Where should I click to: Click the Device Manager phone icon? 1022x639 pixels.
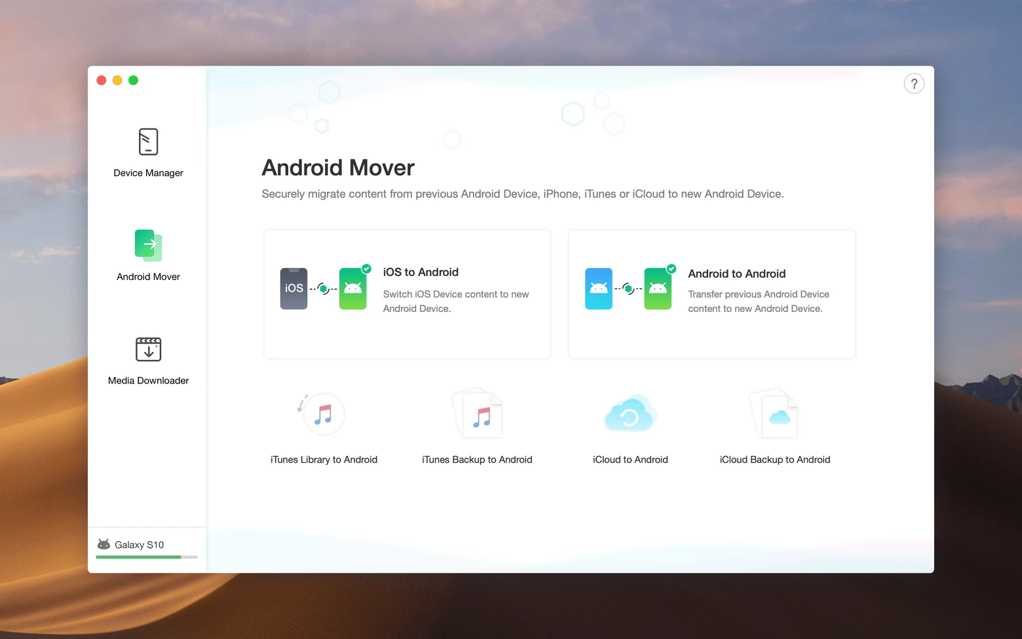point(148,142)
